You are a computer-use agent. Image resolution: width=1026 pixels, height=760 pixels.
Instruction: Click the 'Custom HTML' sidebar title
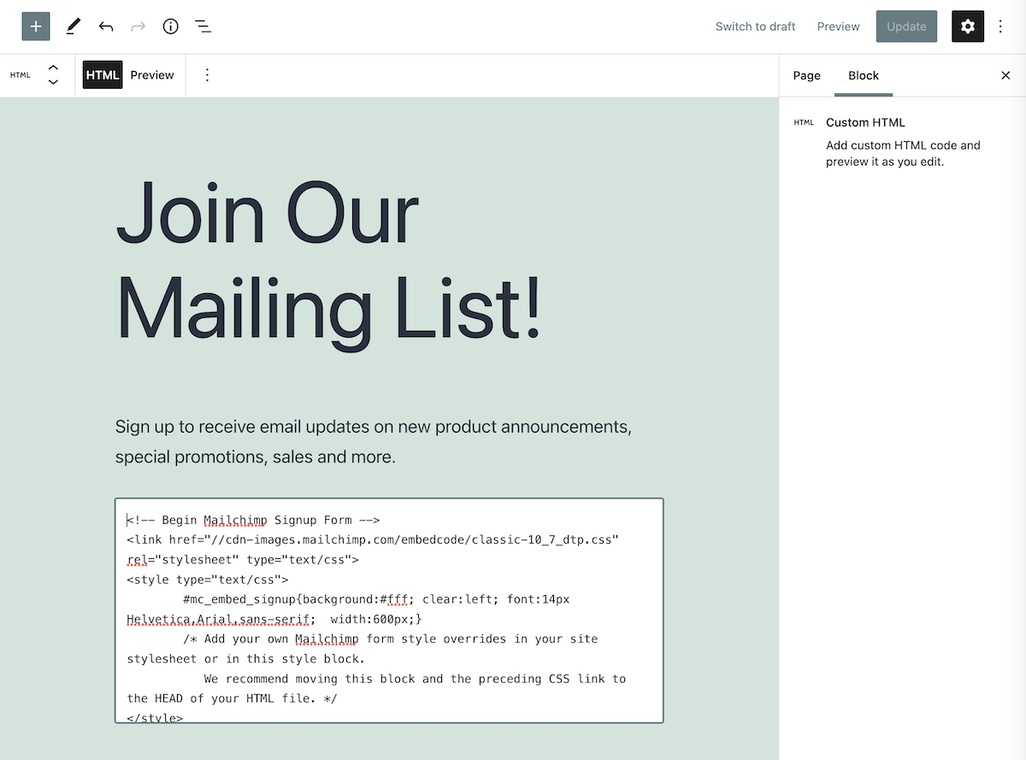click(x=865, y=122)
